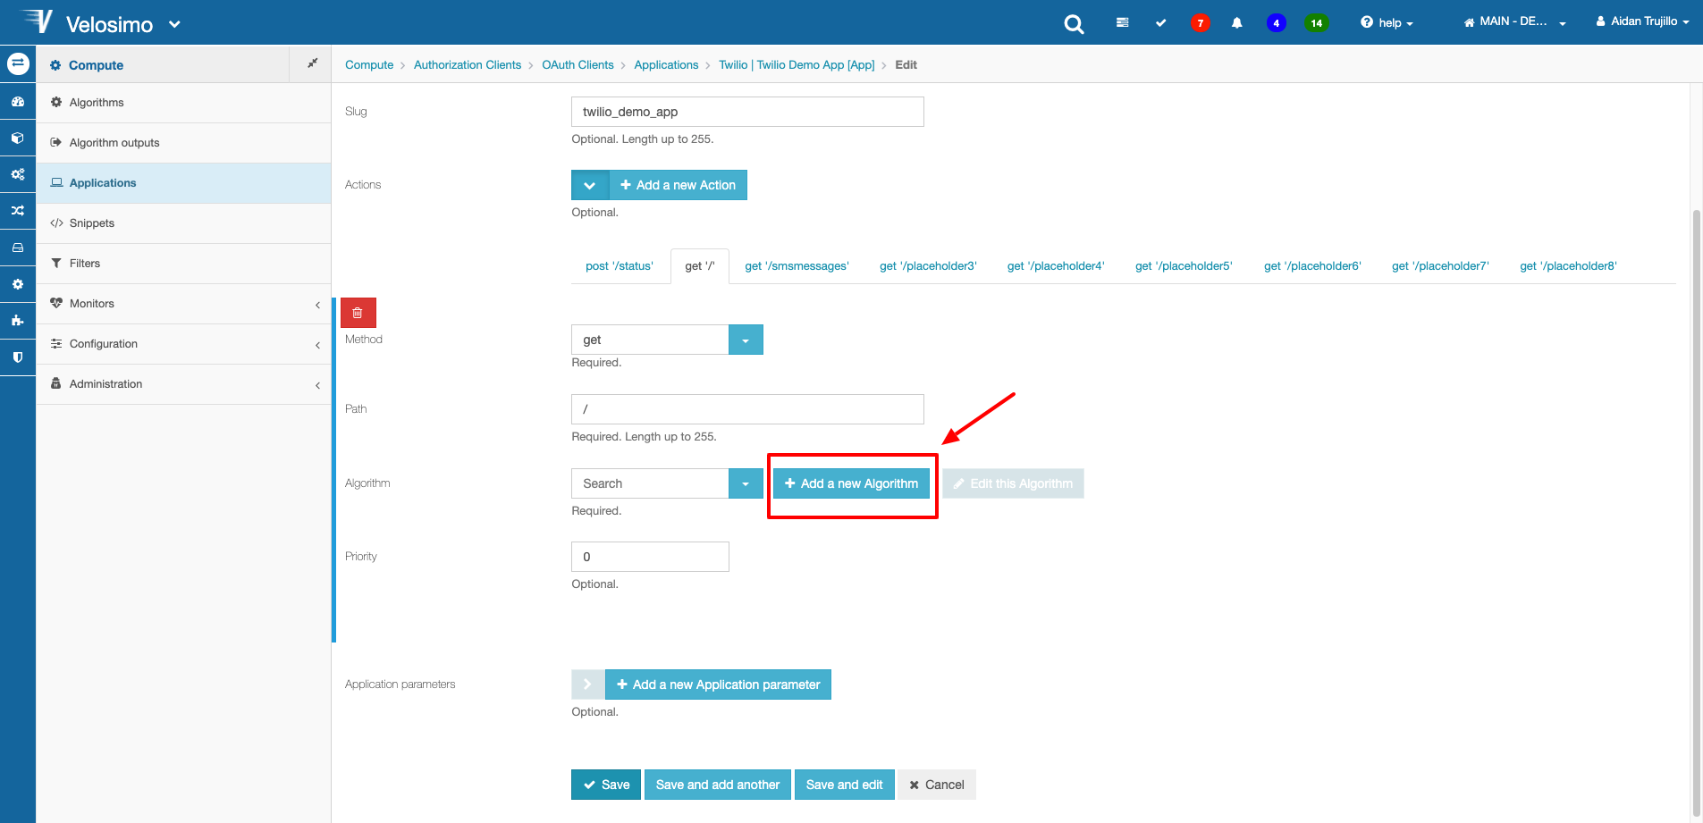Switch to the get '/smsmessages' tab
The width and height of the screenshot is (1703, 823).
tap(797, 266)
